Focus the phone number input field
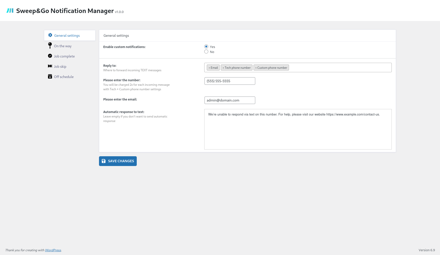This screenshot has height=255, width=440. (230, 81)
